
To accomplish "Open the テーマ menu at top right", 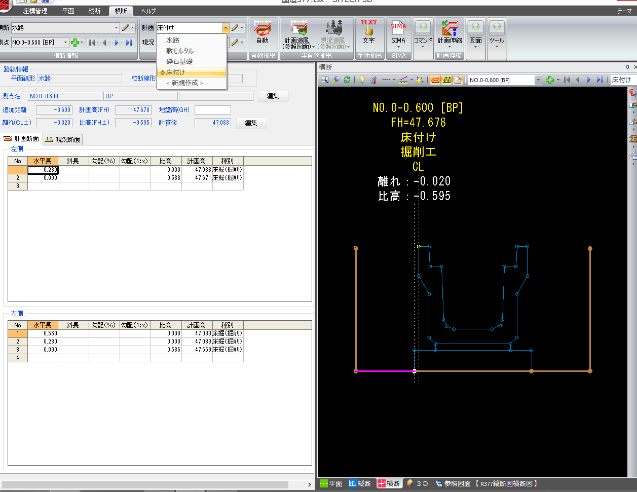I will click(624, 11).
